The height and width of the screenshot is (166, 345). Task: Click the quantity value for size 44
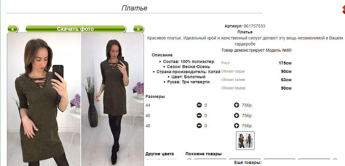[206, 105]
